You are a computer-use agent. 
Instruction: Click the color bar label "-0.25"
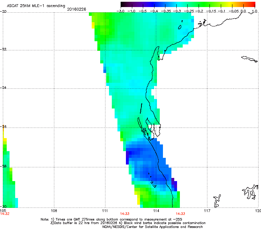click(x=189, y=11)
